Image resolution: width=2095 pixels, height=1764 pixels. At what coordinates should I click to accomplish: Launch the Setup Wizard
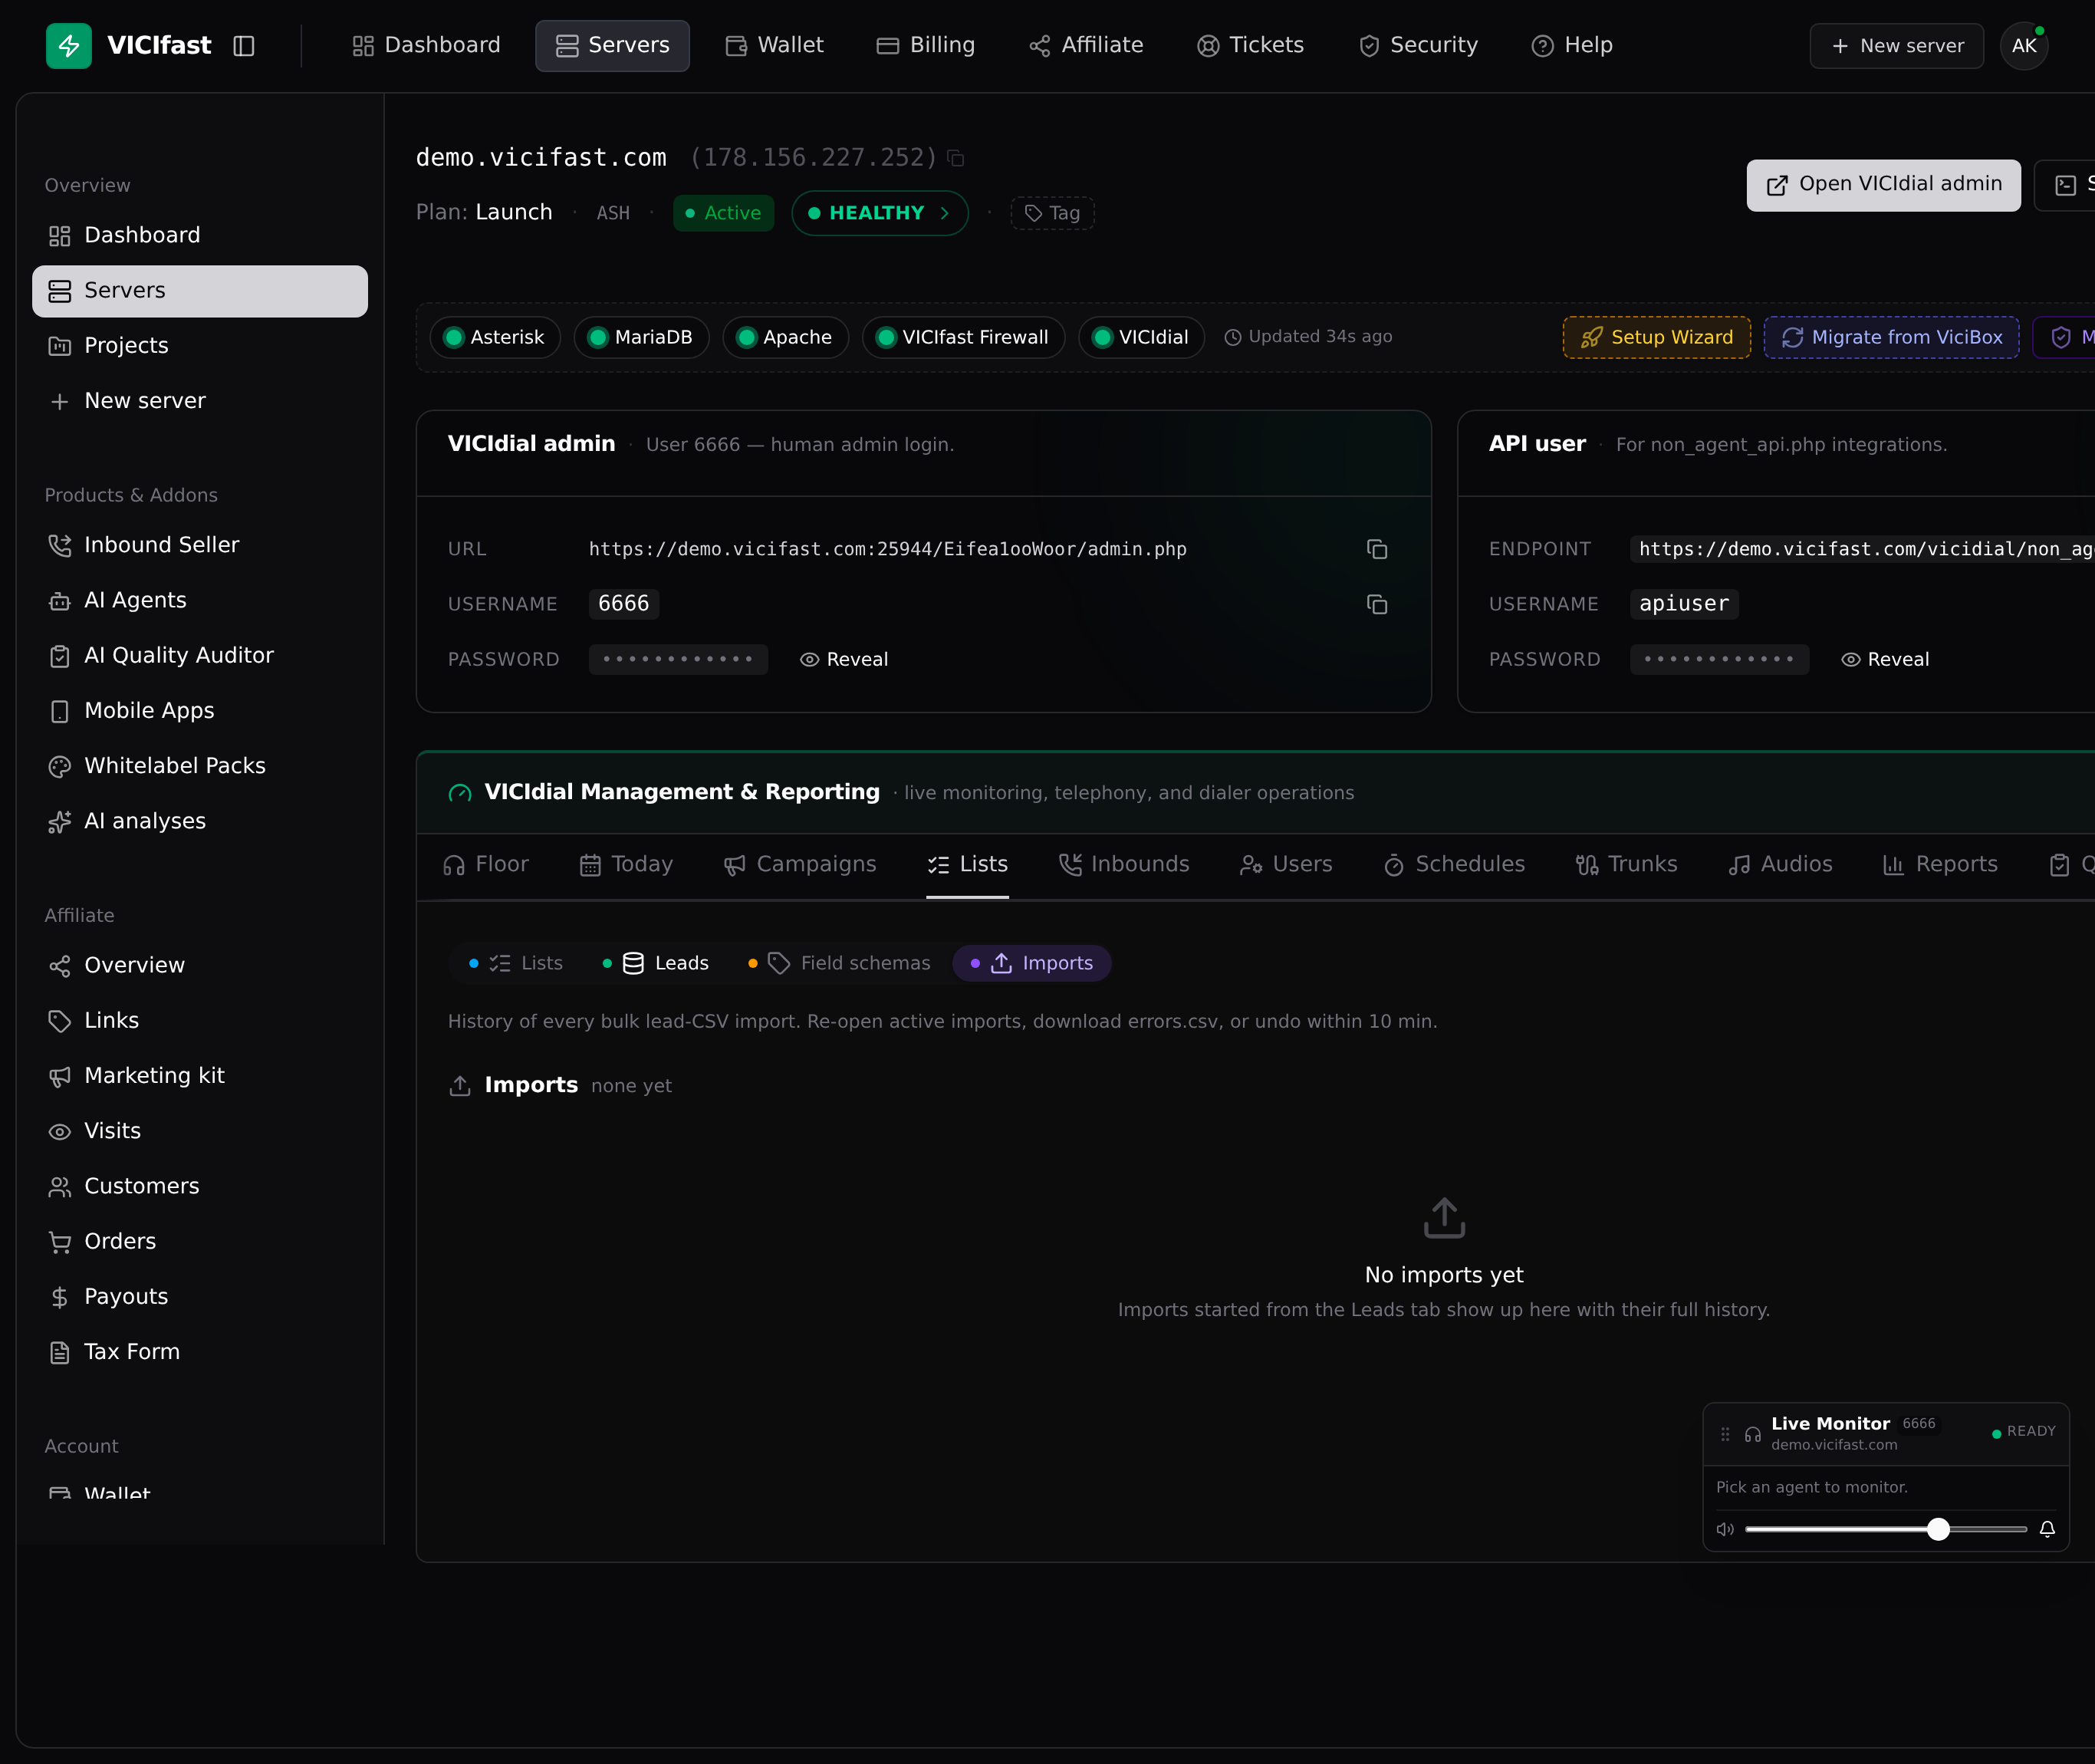1656,338
